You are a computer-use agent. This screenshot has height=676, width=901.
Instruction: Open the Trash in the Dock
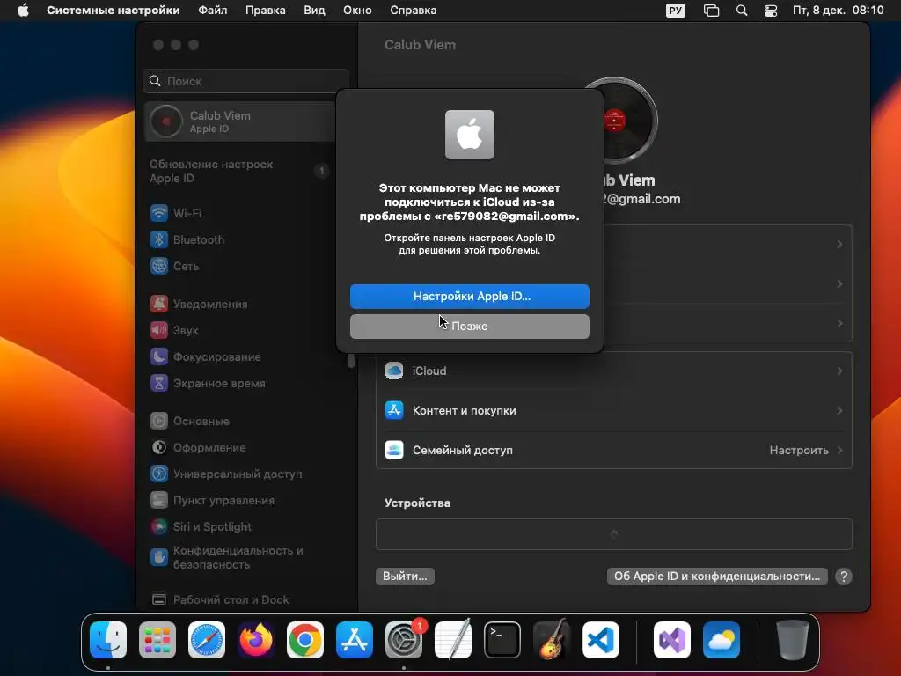click(793, 641)
